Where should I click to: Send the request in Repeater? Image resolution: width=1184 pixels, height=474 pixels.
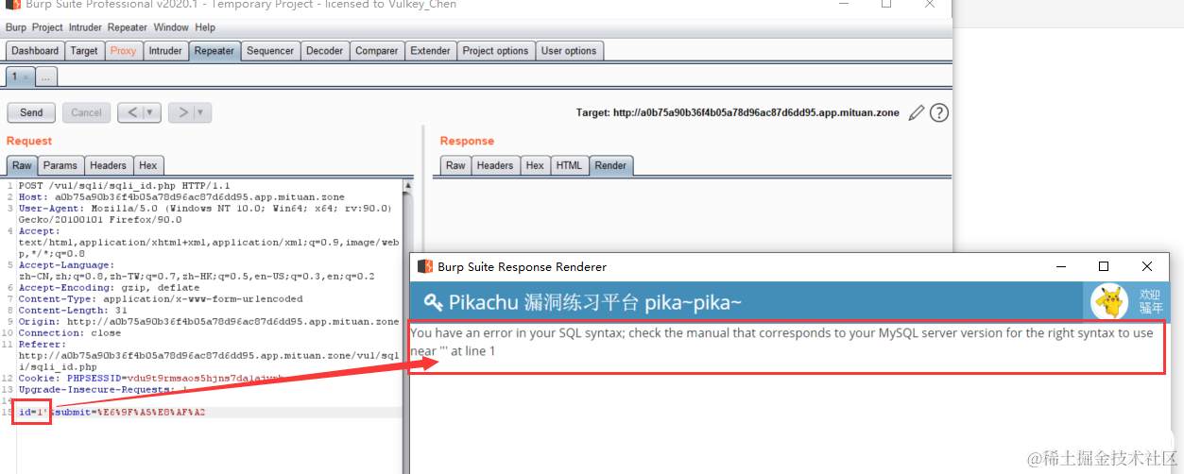click(x=31, y=112)
